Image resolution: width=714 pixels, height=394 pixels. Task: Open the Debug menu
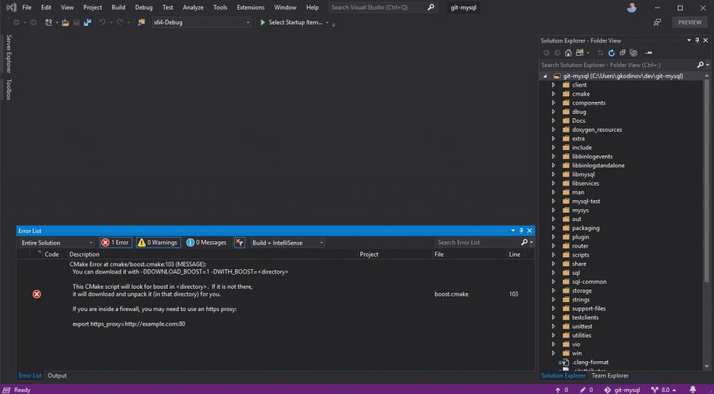144,7
